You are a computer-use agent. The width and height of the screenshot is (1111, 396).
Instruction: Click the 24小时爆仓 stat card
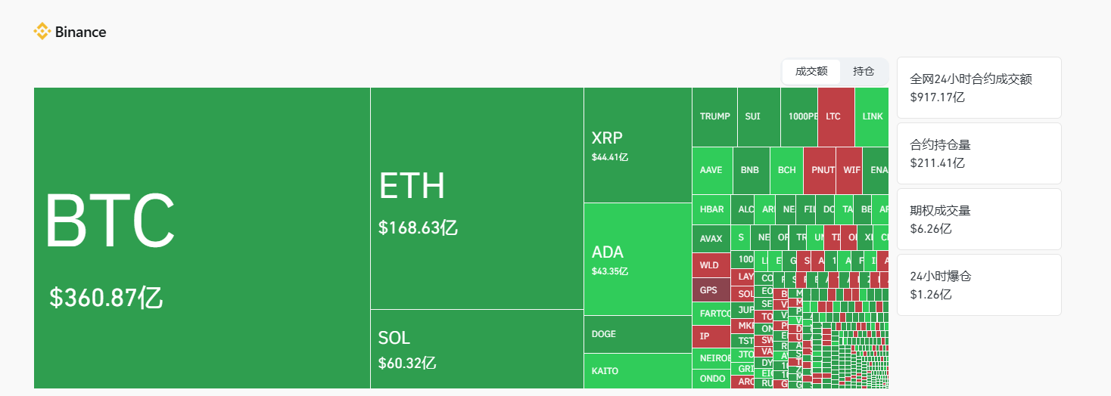click(x=979, y=285)
